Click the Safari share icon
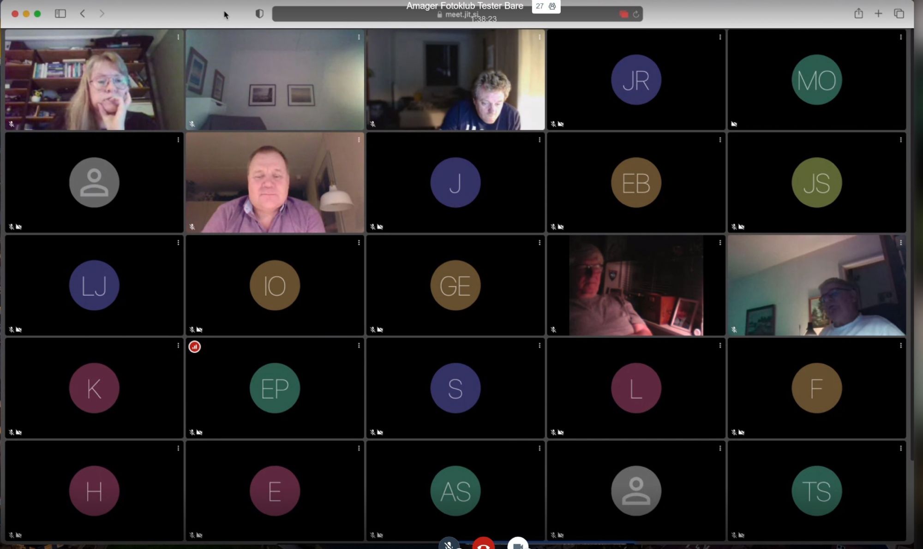923x549 pixels. (858, 14)
